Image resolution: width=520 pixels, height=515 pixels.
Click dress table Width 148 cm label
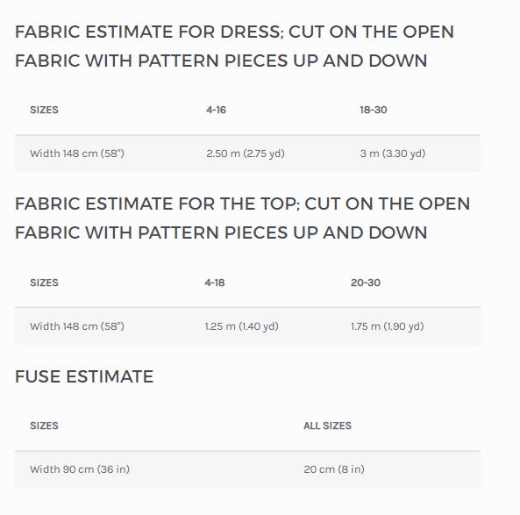(77, 154)
